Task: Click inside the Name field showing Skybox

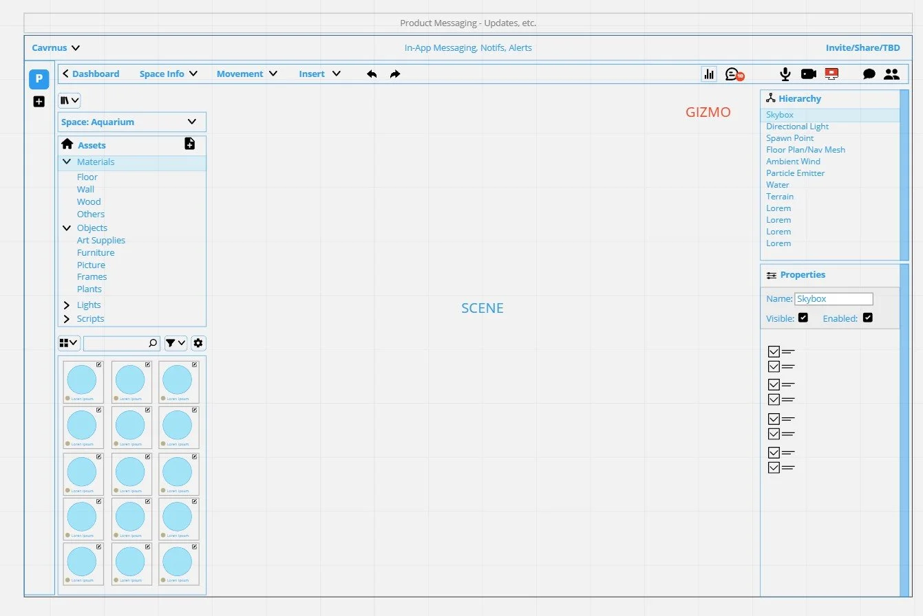Action: click(834, 299)
